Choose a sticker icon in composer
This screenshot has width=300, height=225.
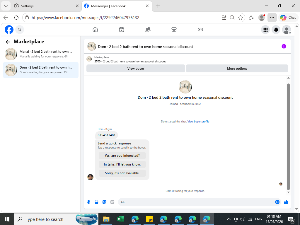pos(105,202)
